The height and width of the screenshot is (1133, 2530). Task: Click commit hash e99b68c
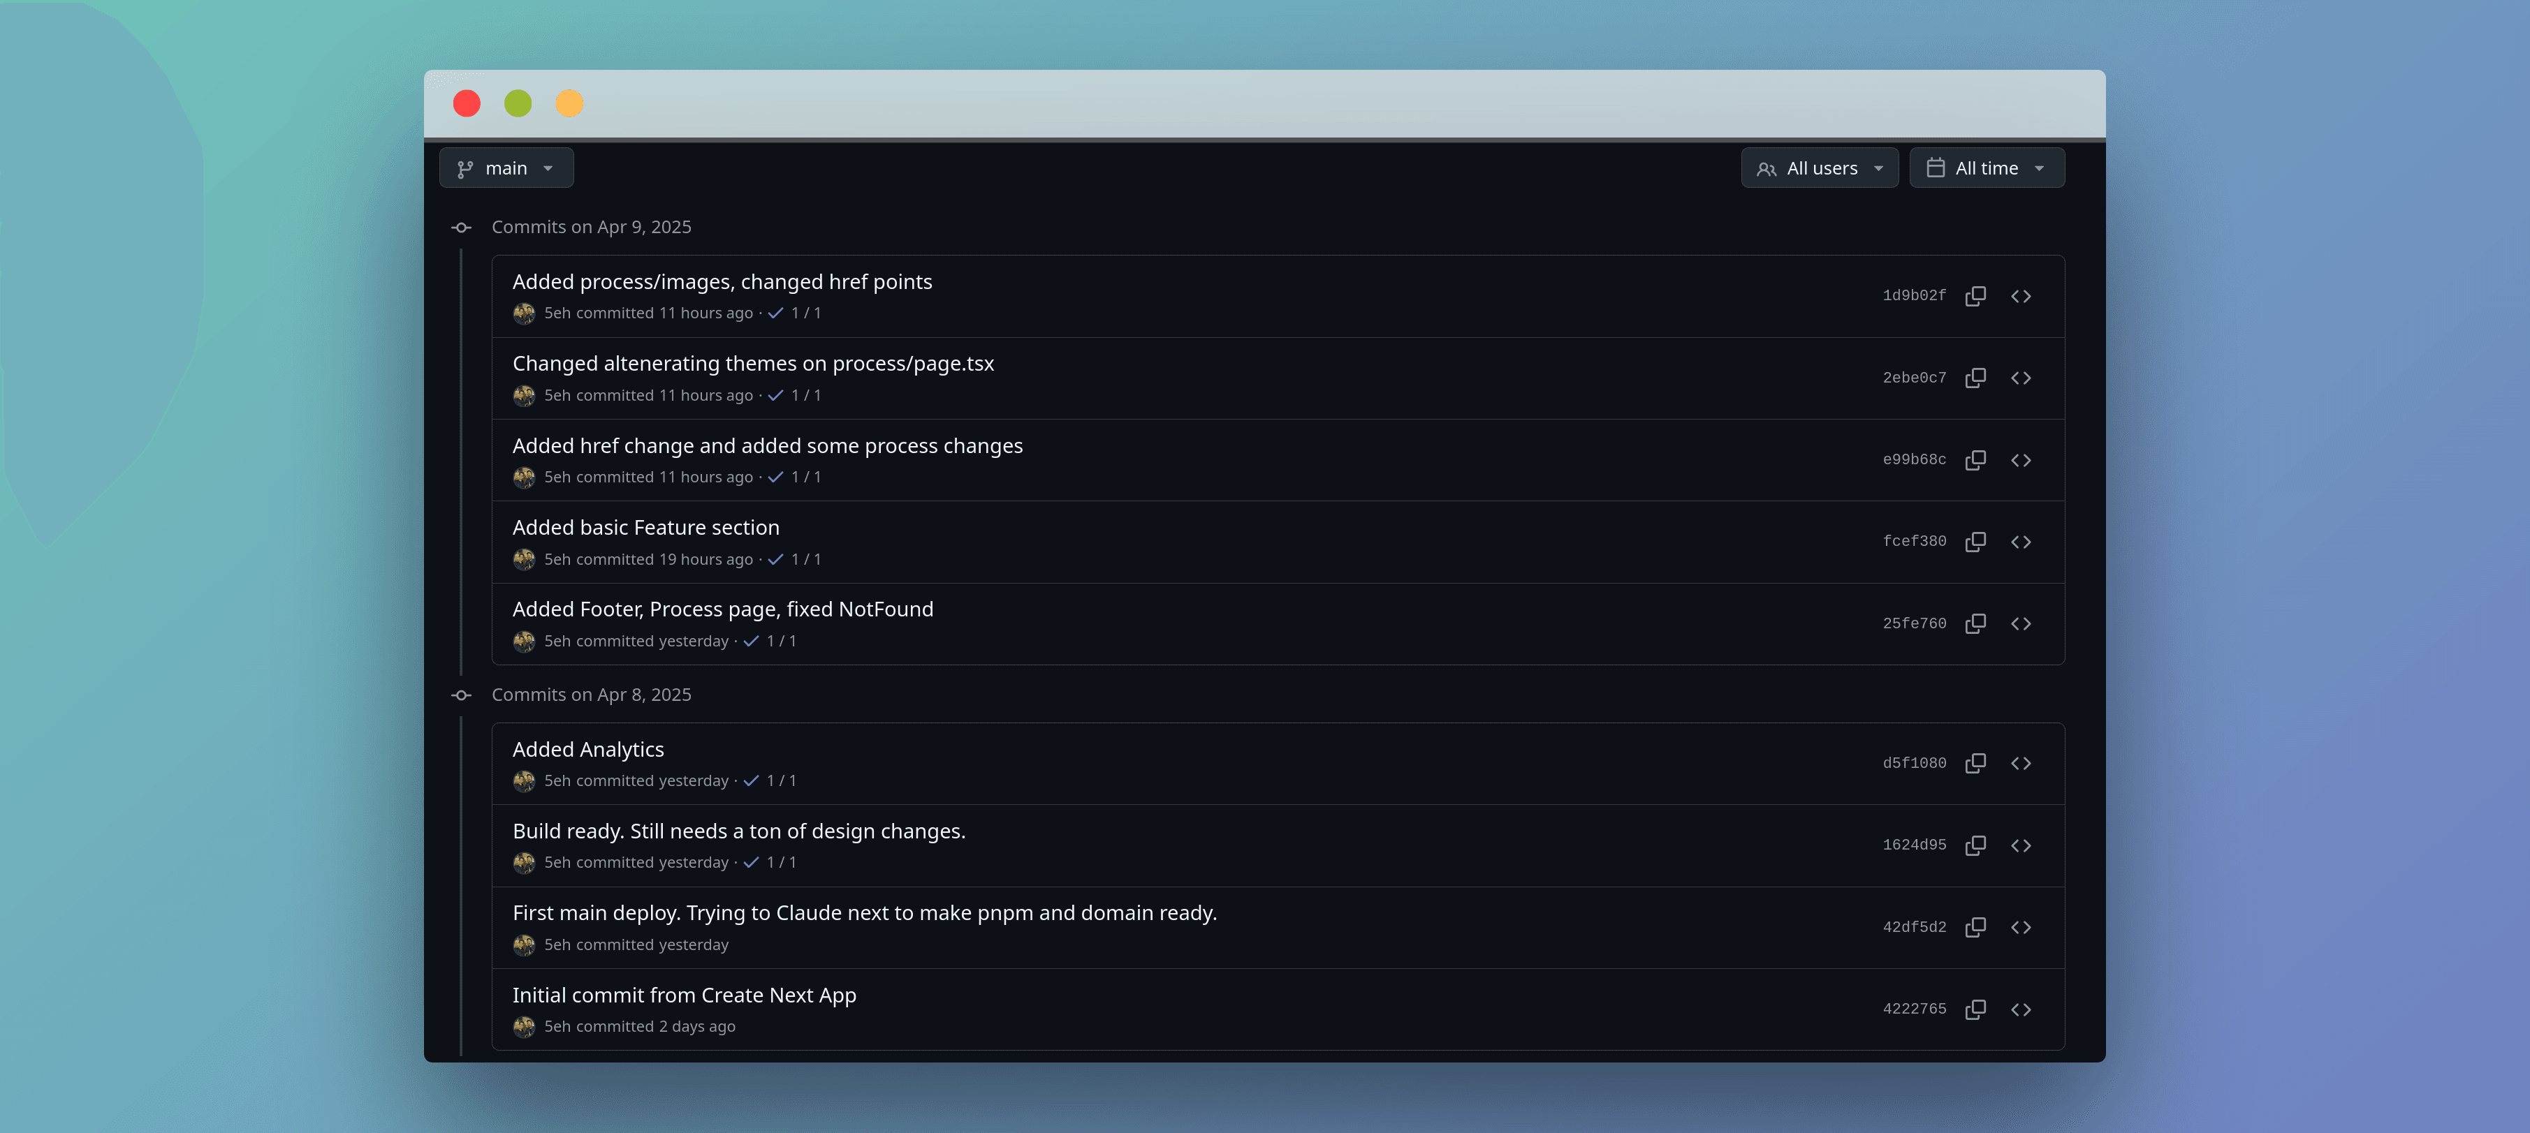click(1913, 459)
